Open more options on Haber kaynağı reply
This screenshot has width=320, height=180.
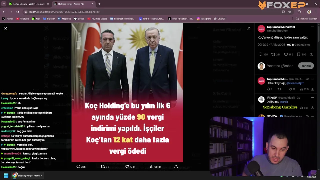point(312,79)
